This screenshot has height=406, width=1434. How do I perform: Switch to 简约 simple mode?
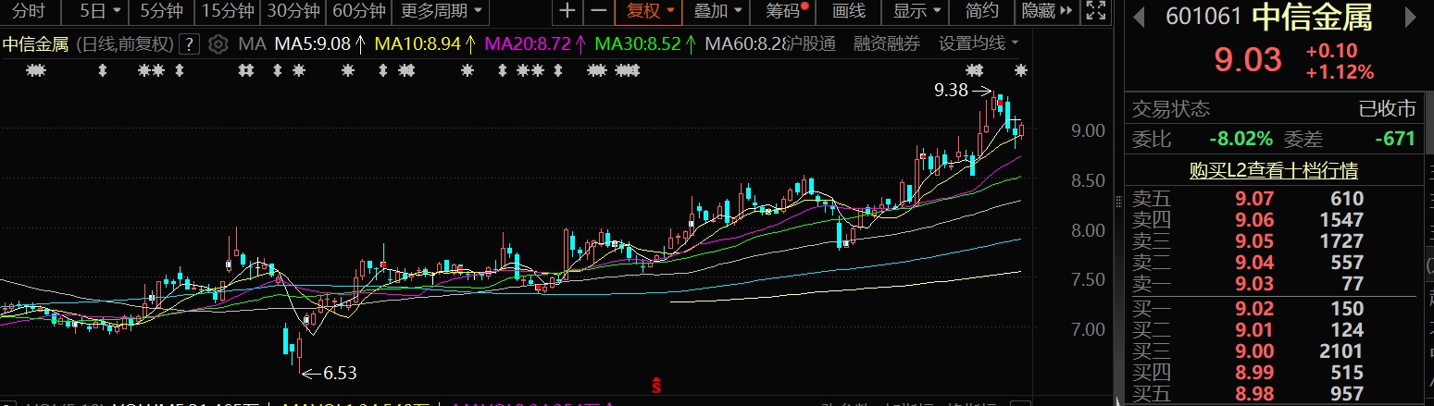[982, 12]
